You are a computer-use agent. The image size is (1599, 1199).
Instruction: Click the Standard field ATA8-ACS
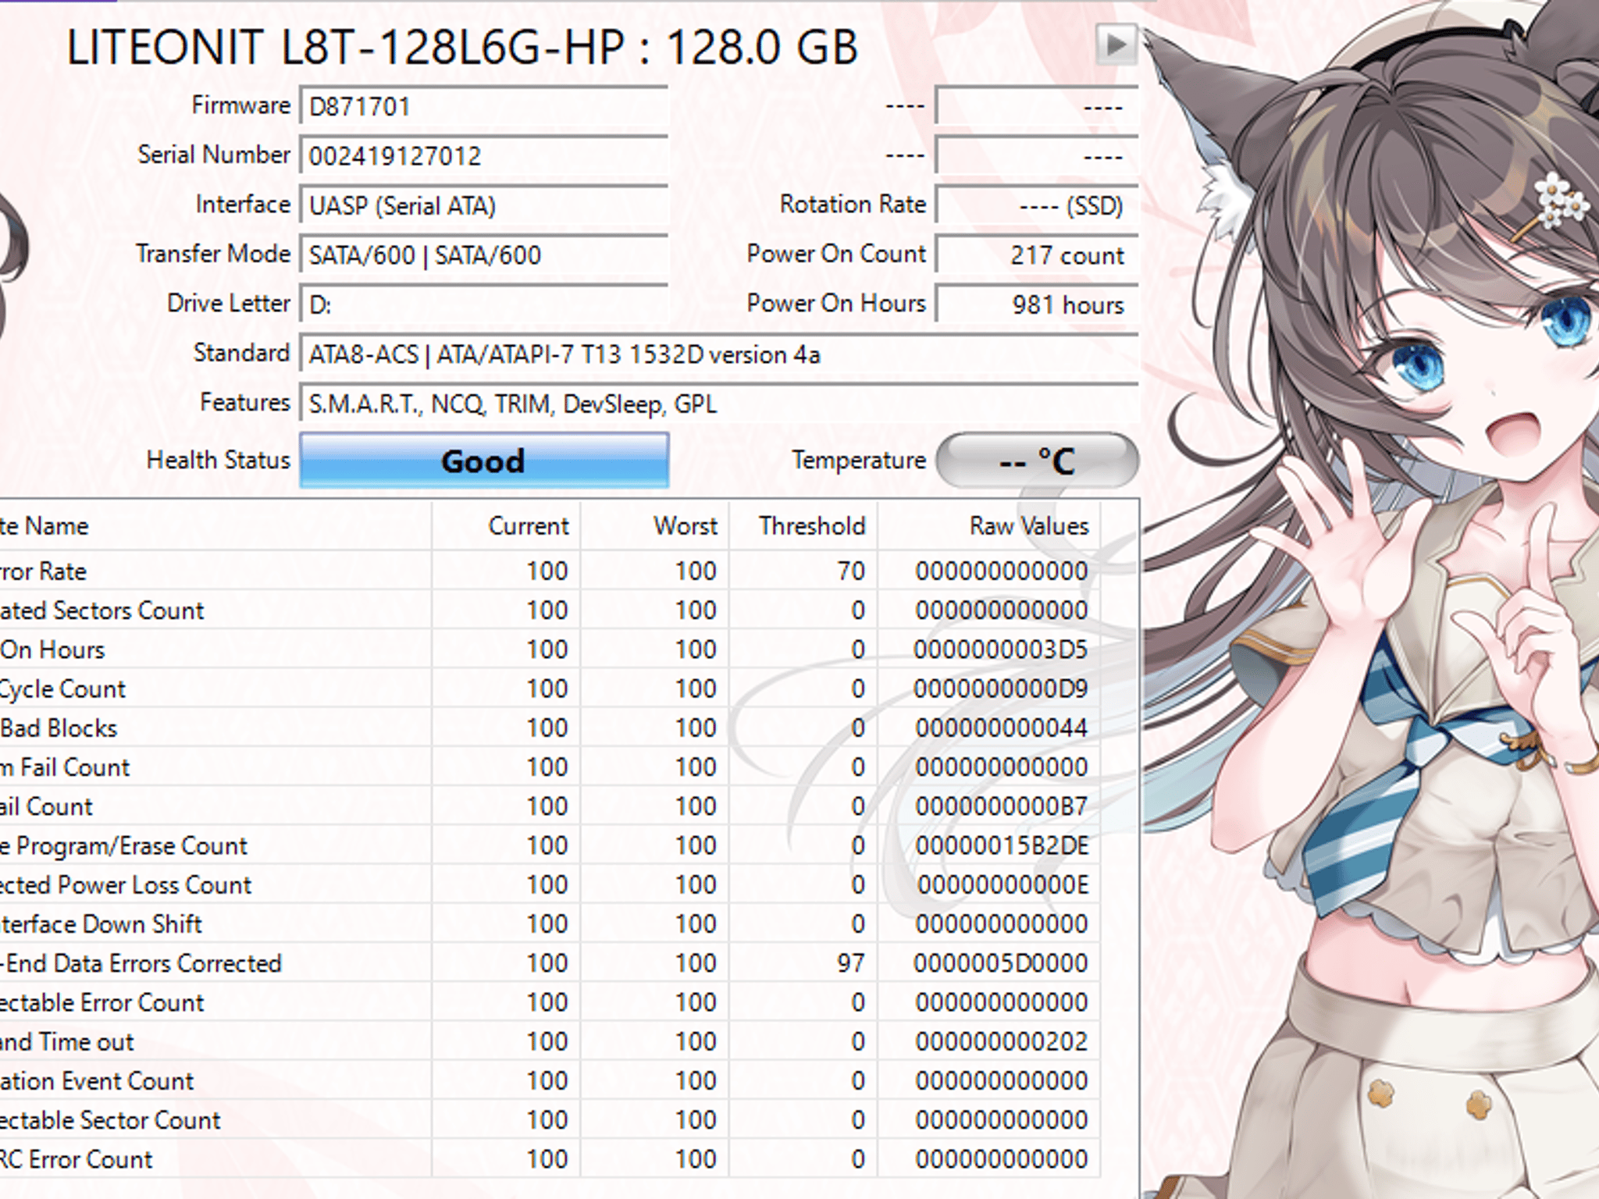tap(719, 354)
